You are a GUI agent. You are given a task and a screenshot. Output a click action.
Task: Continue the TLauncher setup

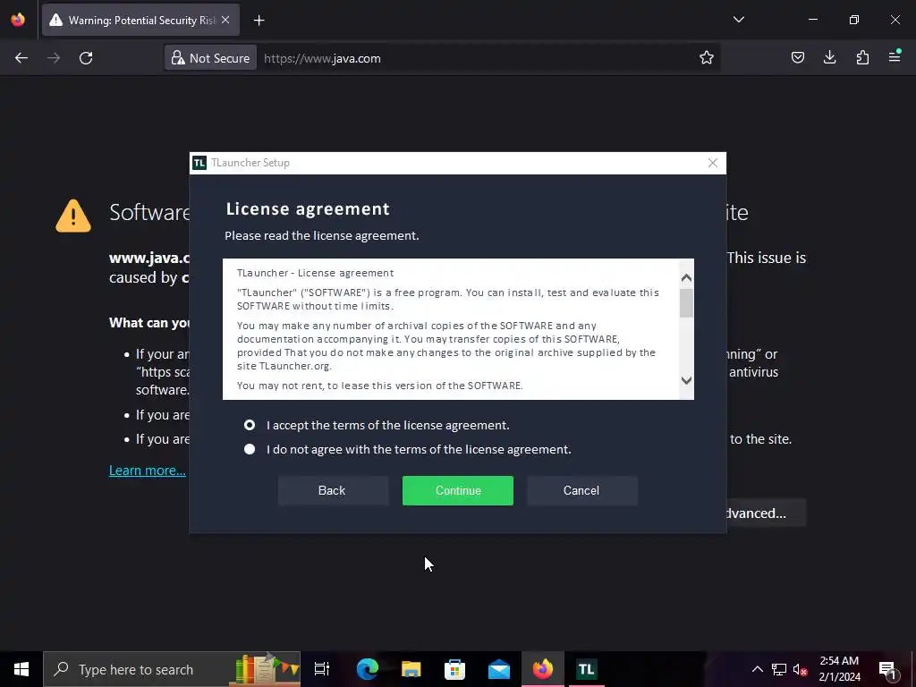[x=457, y=491]
